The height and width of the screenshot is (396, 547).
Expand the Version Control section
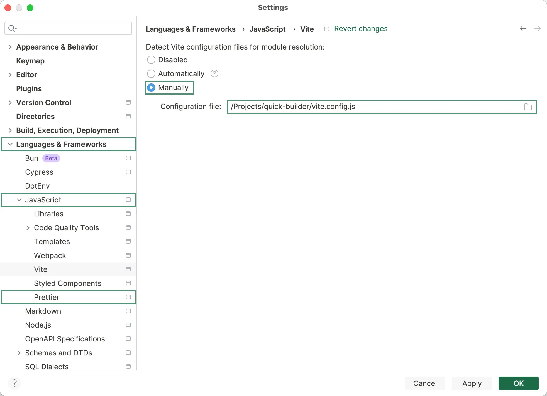pyautogui.click(x=10, y=103)
